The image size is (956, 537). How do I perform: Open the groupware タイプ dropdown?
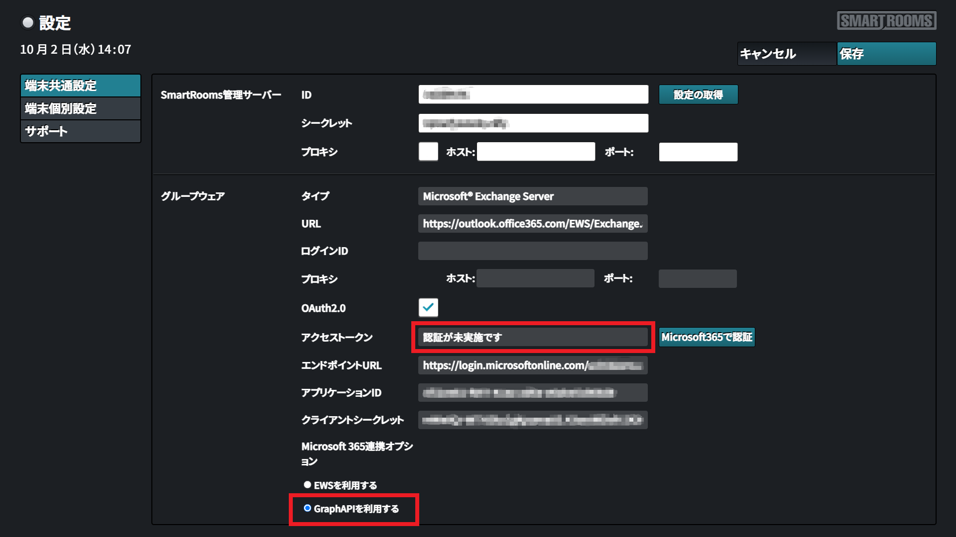[x=532, y=196]
